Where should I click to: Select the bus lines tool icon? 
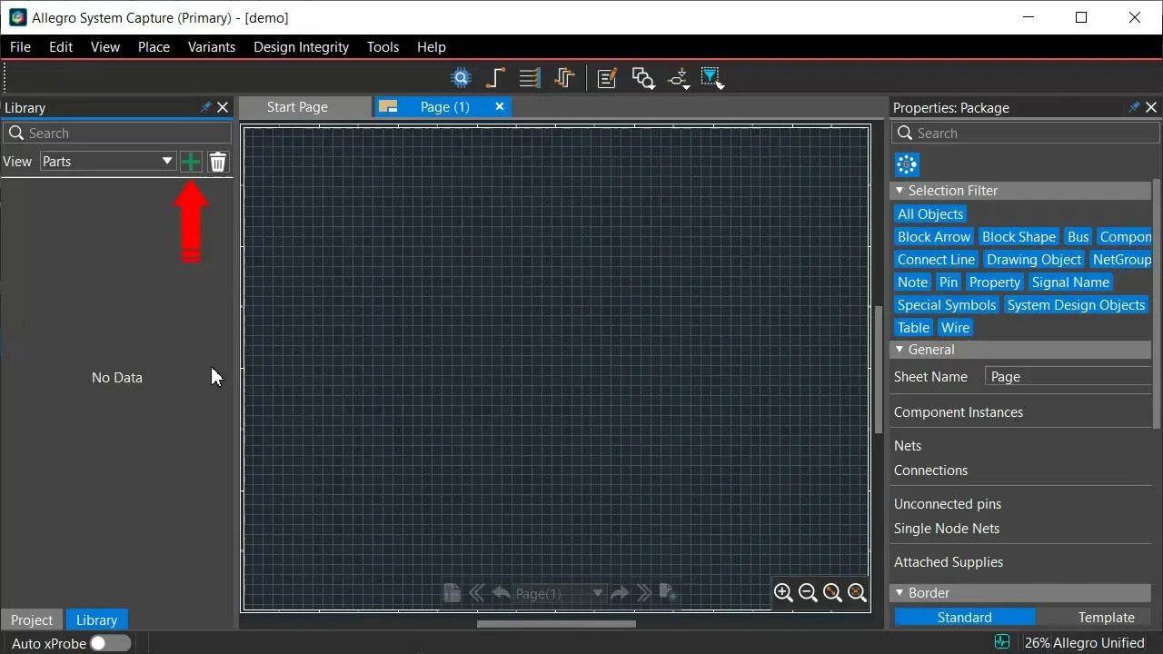point(530,78)
